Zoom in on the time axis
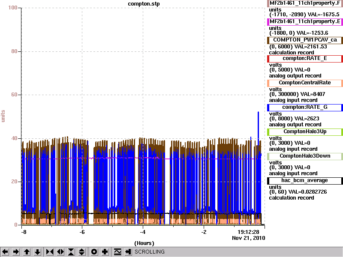Image resolution: width=343 pixels, height=257 pixels. click(50, 252)
